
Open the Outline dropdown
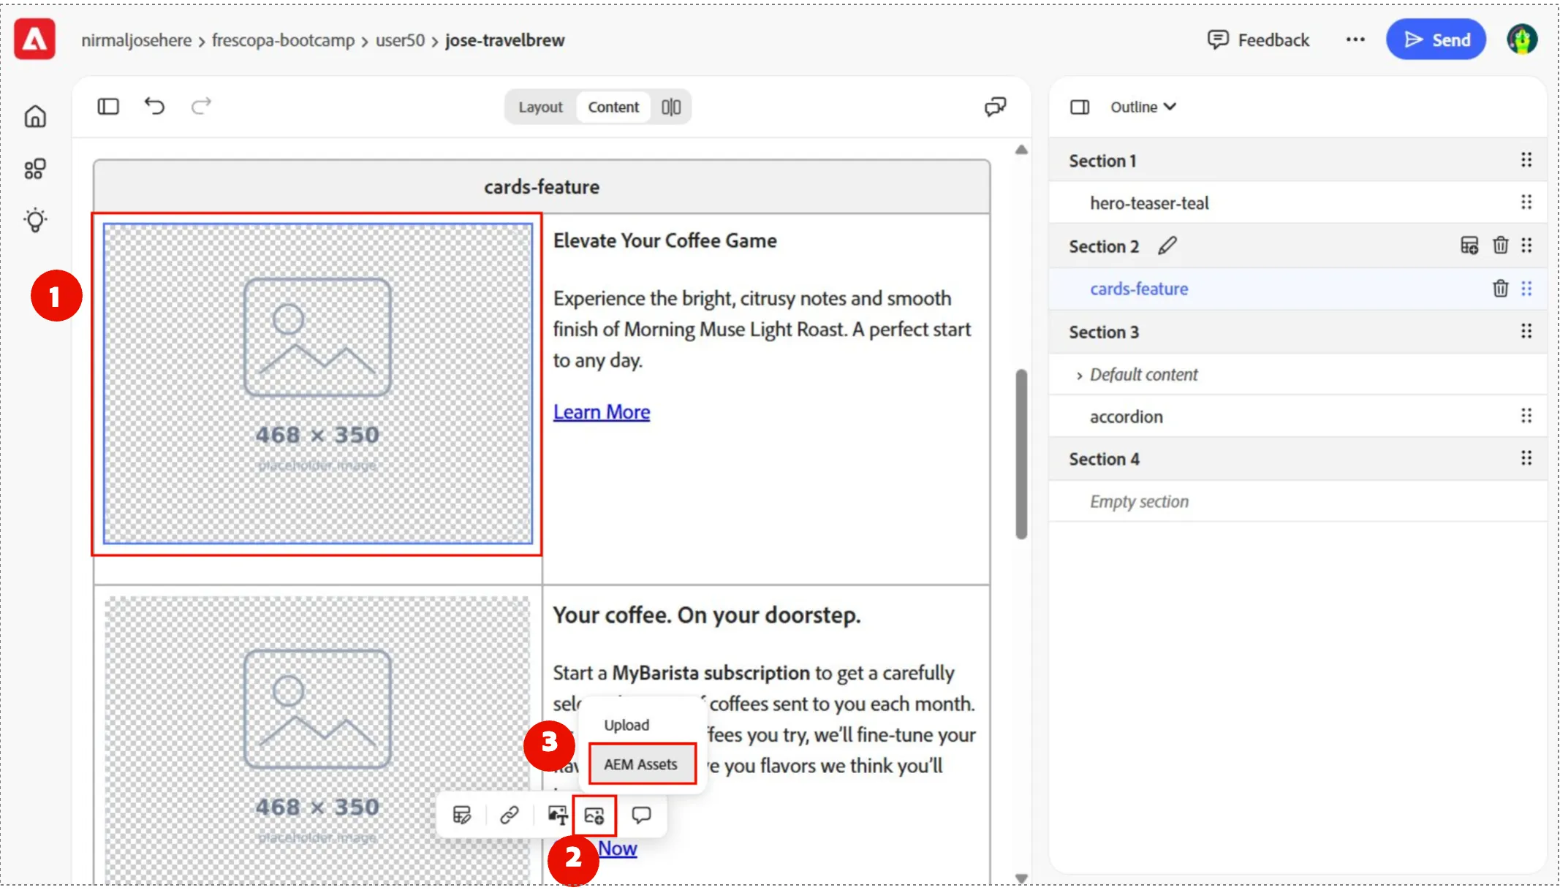pos(1143,107)
